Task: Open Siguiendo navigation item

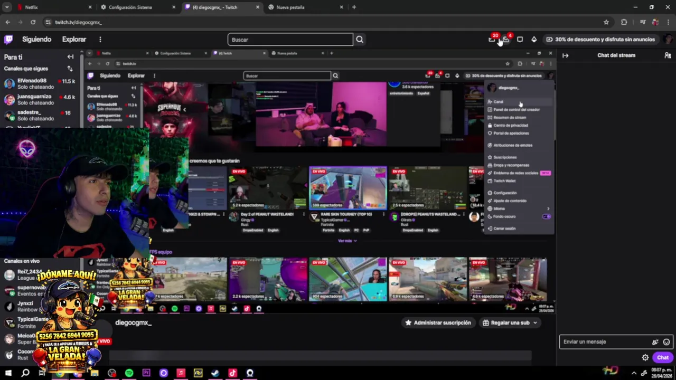Action: click(x=36, y=40)
